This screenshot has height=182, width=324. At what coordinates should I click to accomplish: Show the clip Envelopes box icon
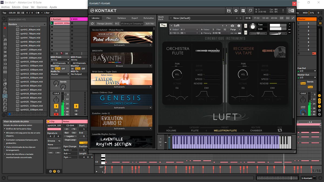click(x=59, y=171)
